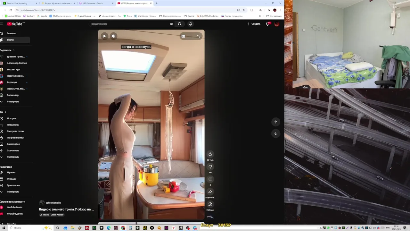Expand Навигатор list with Развернуть
The width and height of the screenshot is (410, 231).
coord(13,192)
